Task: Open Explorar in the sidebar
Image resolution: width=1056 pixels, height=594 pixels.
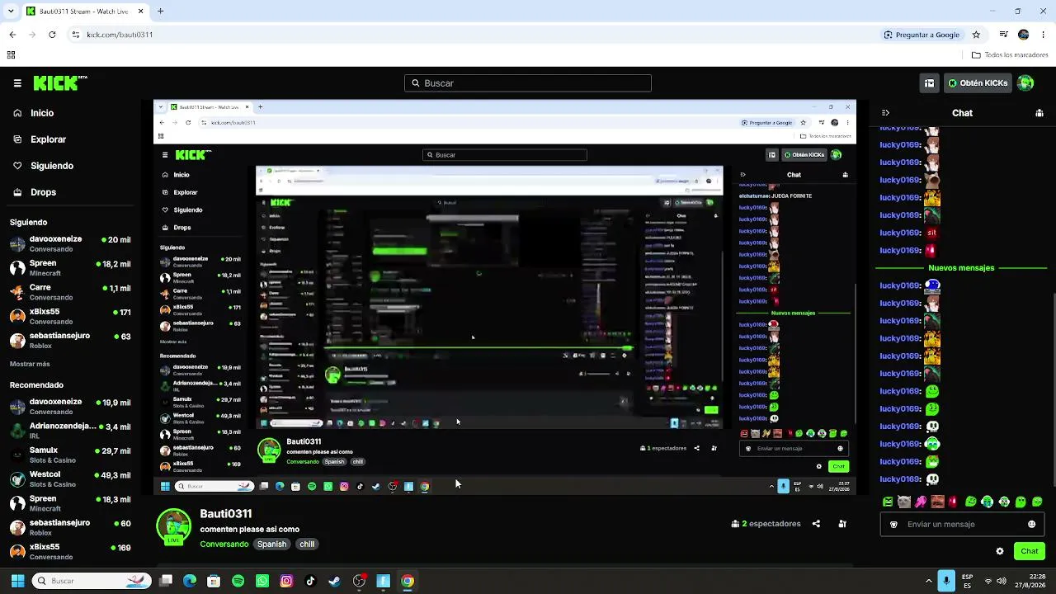Action: coord(48,139)
